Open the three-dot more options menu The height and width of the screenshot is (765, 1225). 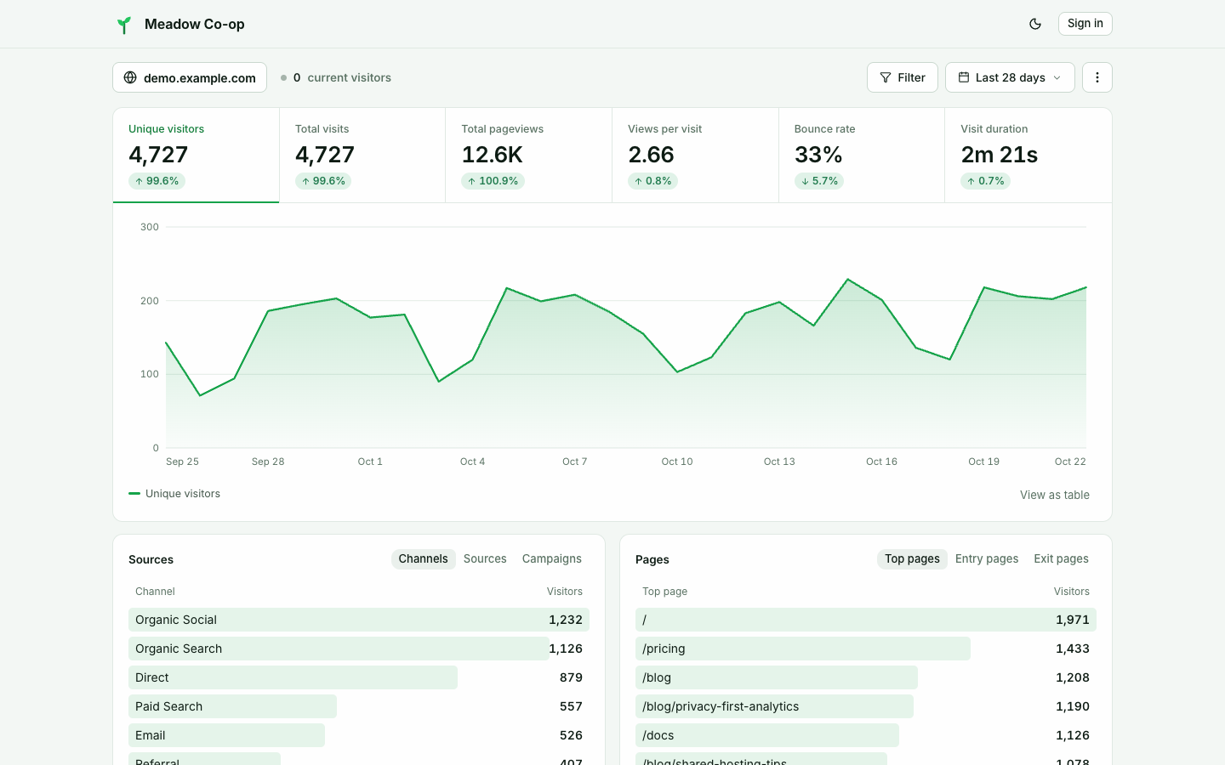pyautogui.click(x=1097, y=77)
